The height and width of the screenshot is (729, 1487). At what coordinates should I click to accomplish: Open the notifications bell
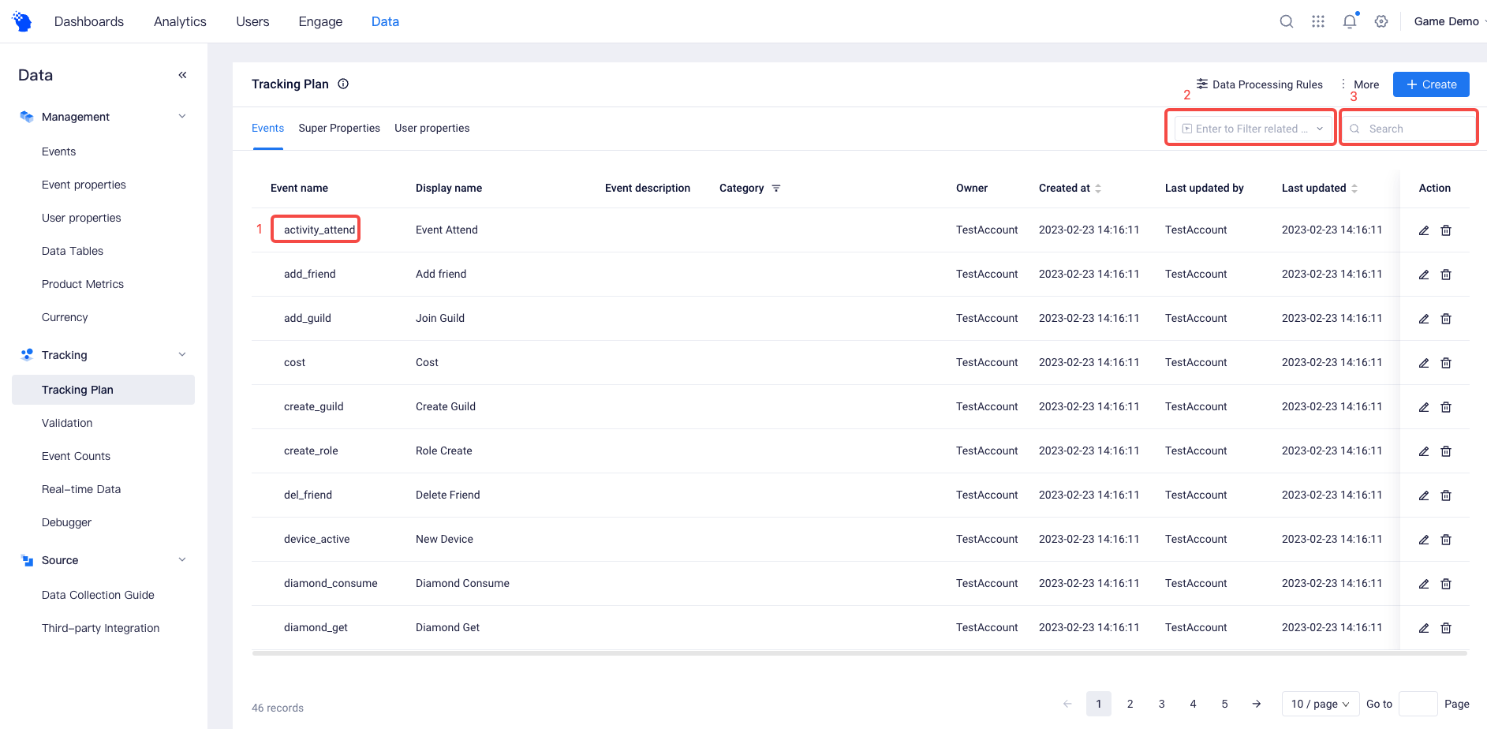[x=1350, y=21]
